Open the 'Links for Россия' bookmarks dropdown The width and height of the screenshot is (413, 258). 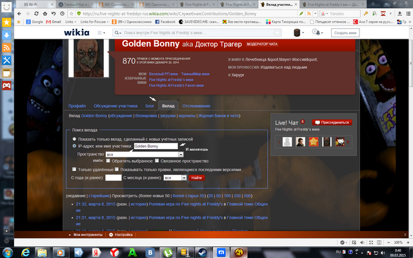coord(95,22)
